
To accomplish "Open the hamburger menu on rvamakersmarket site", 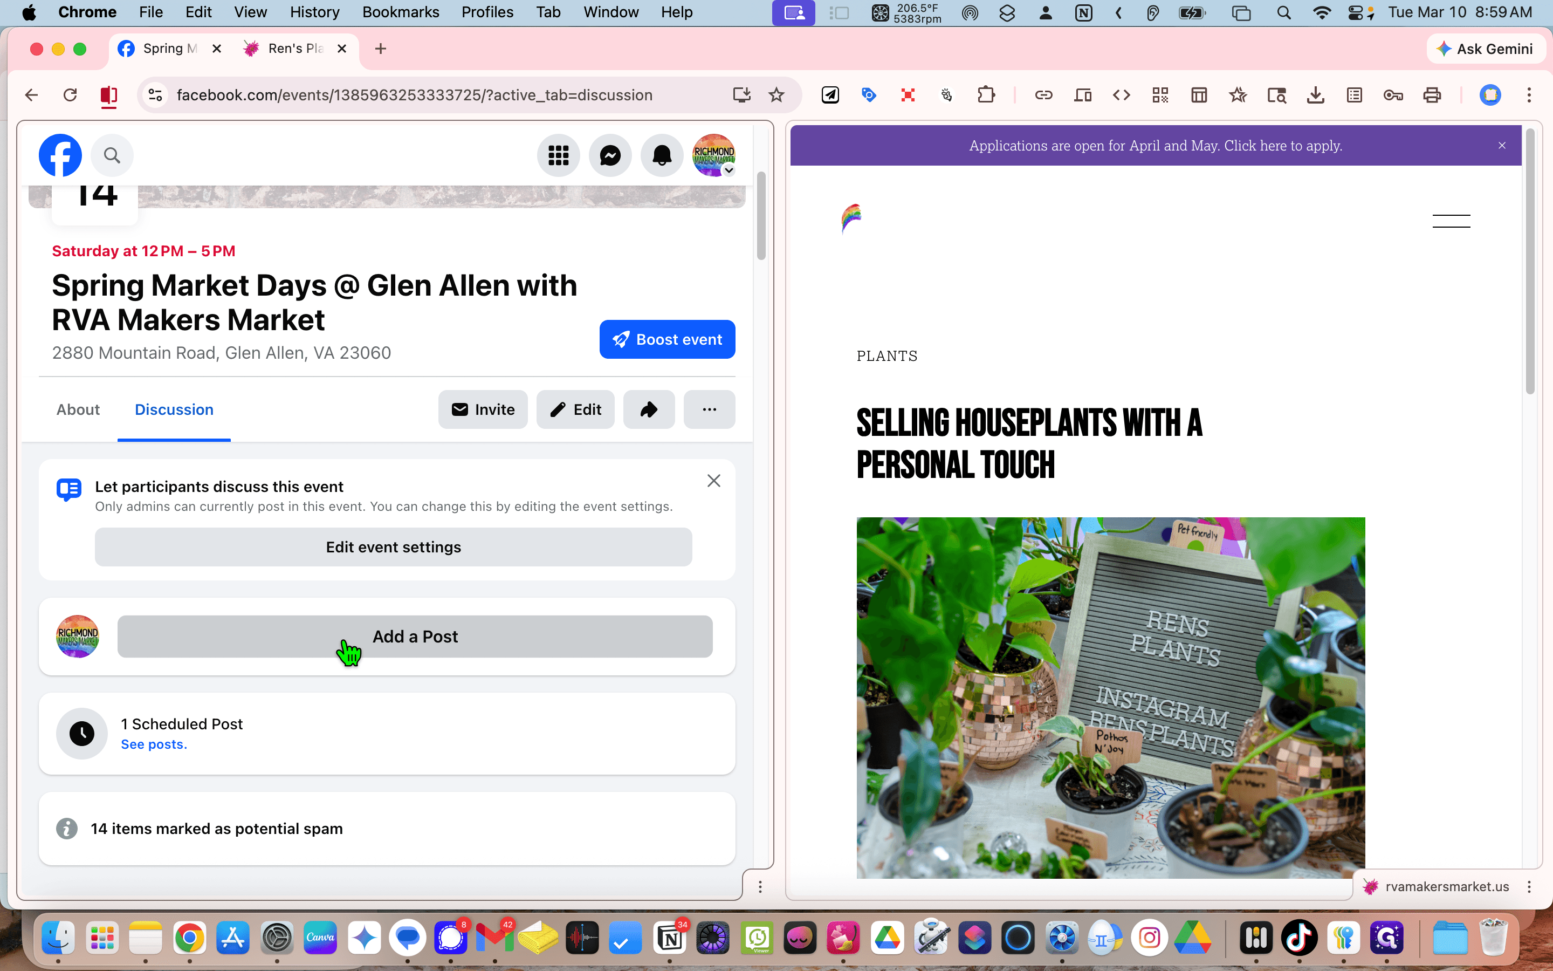I will [x=1451, y=221].
